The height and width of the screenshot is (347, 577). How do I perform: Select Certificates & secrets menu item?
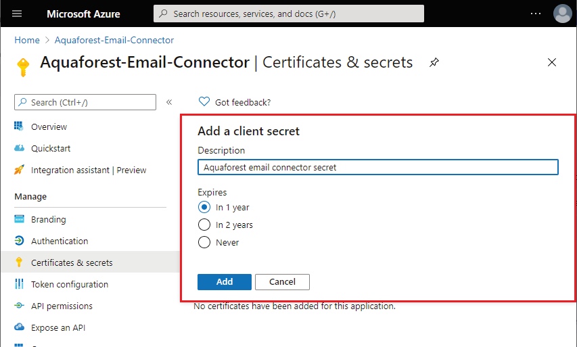tap(72, 262)
